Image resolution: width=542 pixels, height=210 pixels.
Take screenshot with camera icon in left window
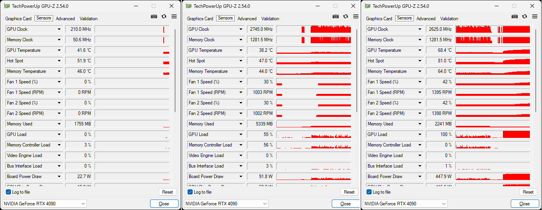click(154, 16)
